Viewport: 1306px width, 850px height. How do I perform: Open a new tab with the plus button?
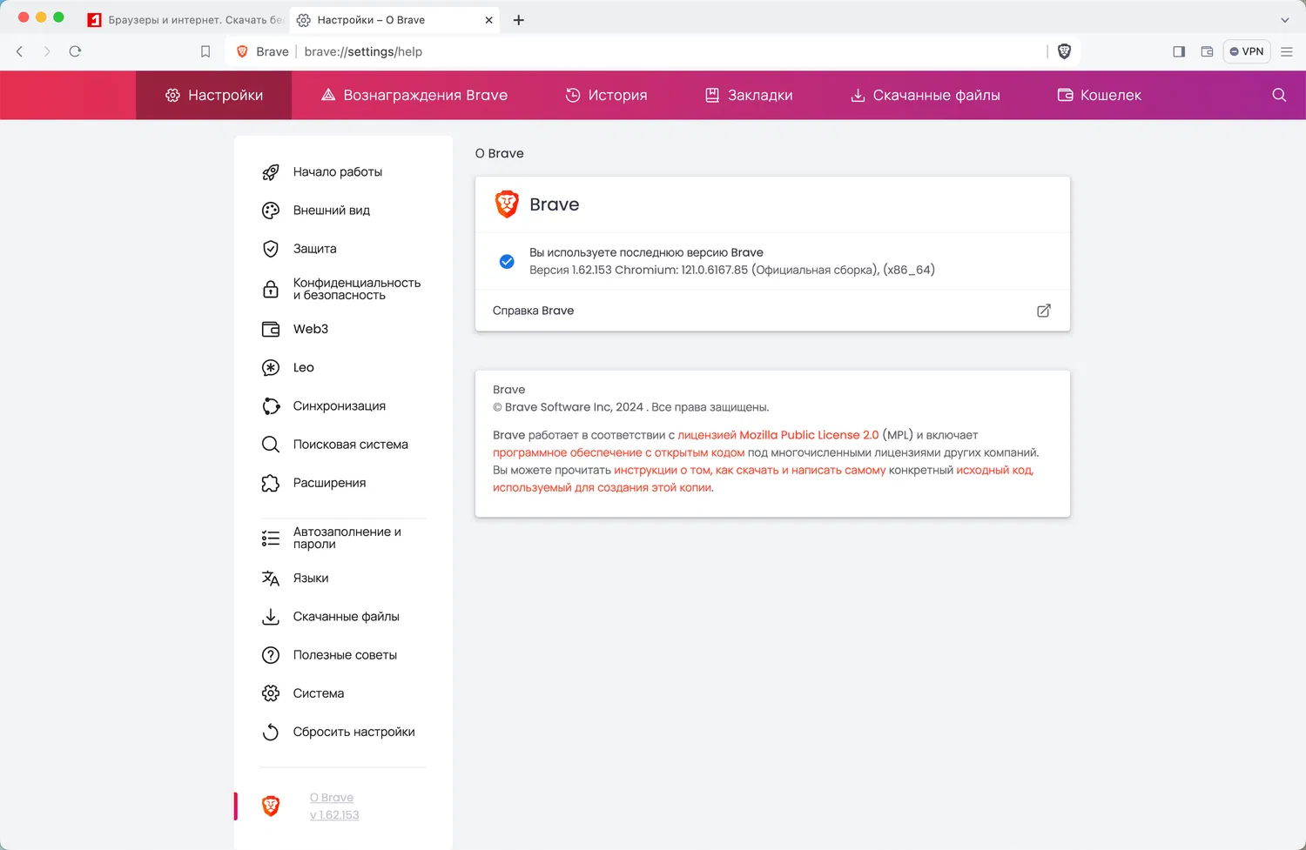click(x=519, y=20)
